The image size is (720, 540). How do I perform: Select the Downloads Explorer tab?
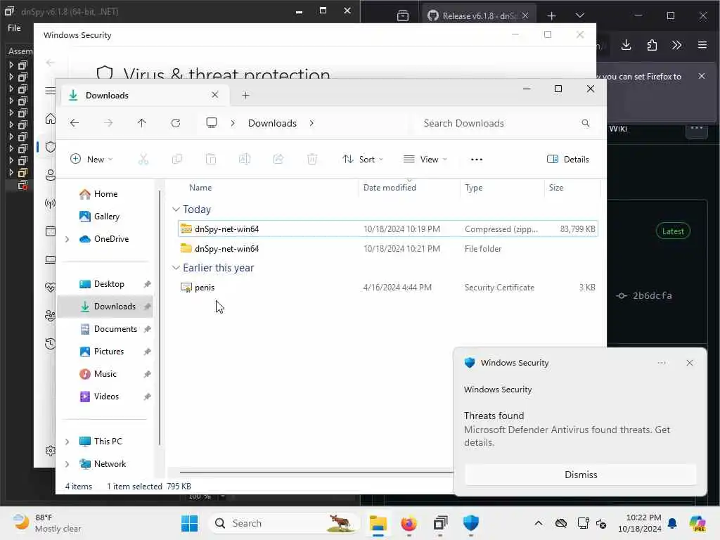143,96
